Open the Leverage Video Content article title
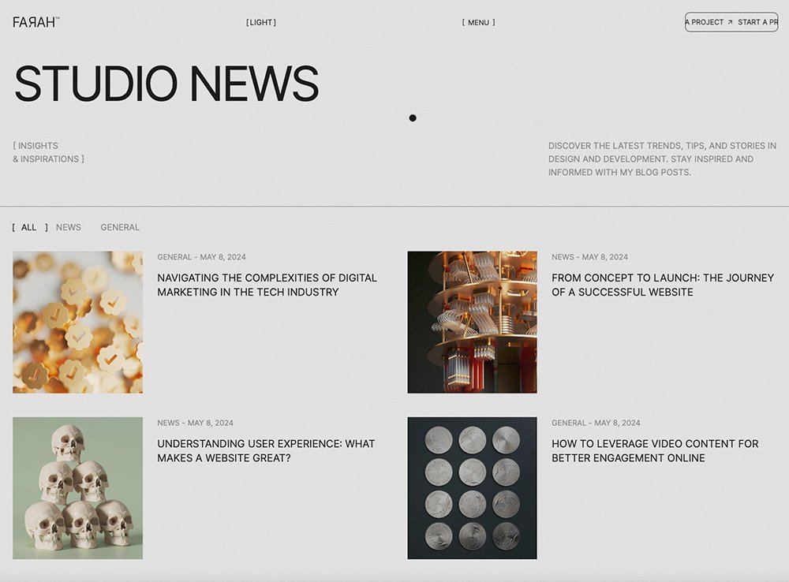 [654, 450]
